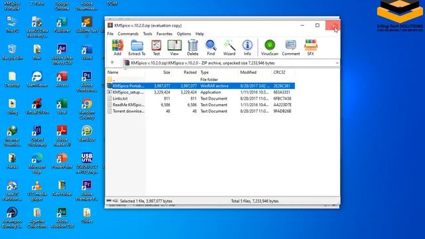Viewport: 425px width, 239px height.
Task: Sort by the Size column header
Action: pos(159,72)
